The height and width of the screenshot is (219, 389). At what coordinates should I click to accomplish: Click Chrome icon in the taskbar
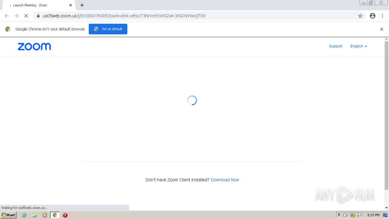tap(55, 215)
